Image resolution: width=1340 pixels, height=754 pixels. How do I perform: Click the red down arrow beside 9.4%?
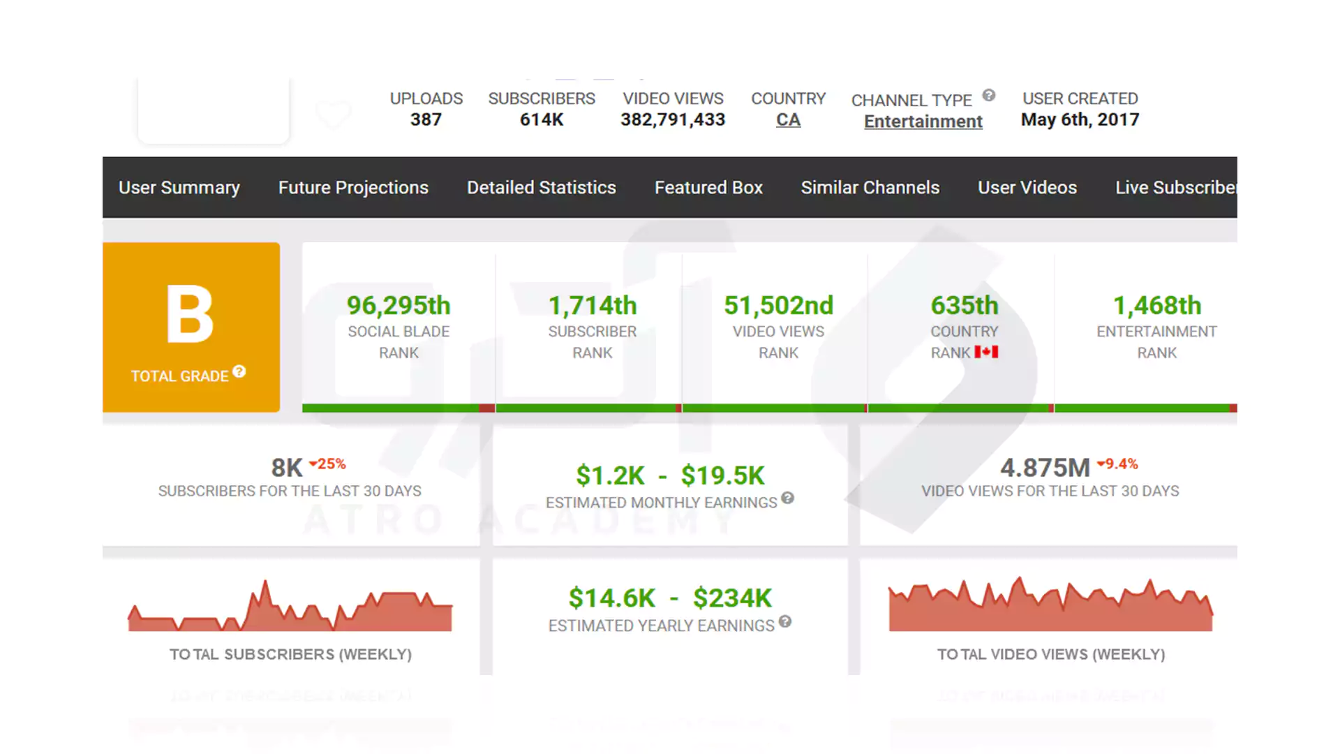click(x=1101, y=464)
